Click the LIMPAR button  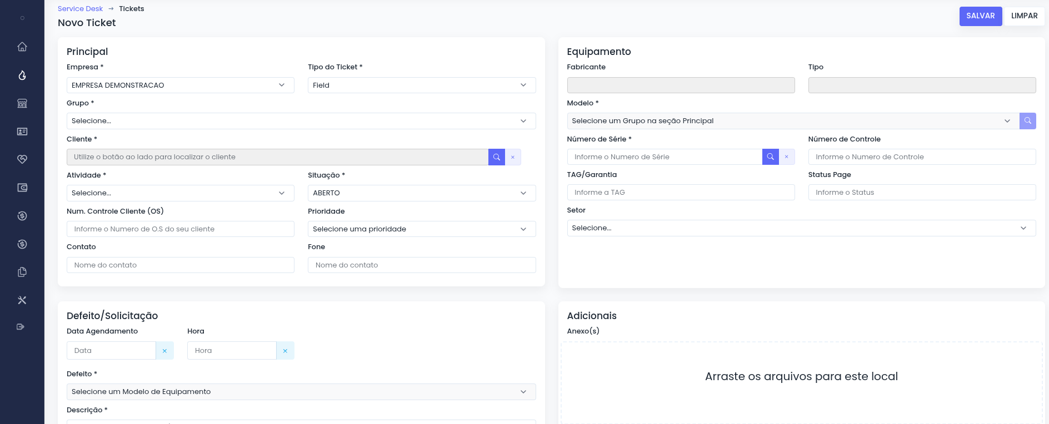1024,16
